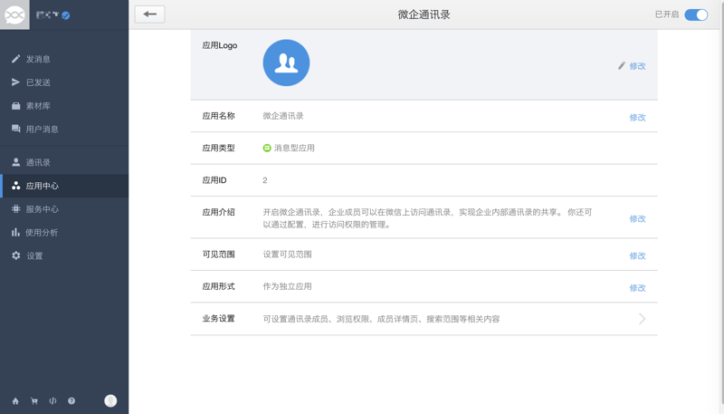Click the 应用ID value 2
This screenshot has height=414, width=724.
tap(265, 180)
